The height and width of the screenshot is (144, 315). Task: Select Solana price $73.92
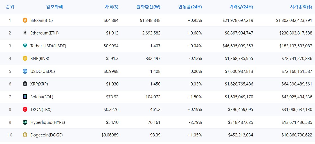tap(112, 97)
